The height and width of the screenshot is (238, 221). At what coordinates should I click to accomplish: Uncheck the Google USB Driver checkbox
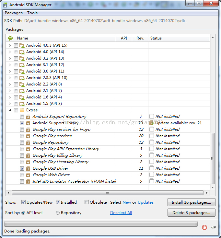tap(22, 168)
